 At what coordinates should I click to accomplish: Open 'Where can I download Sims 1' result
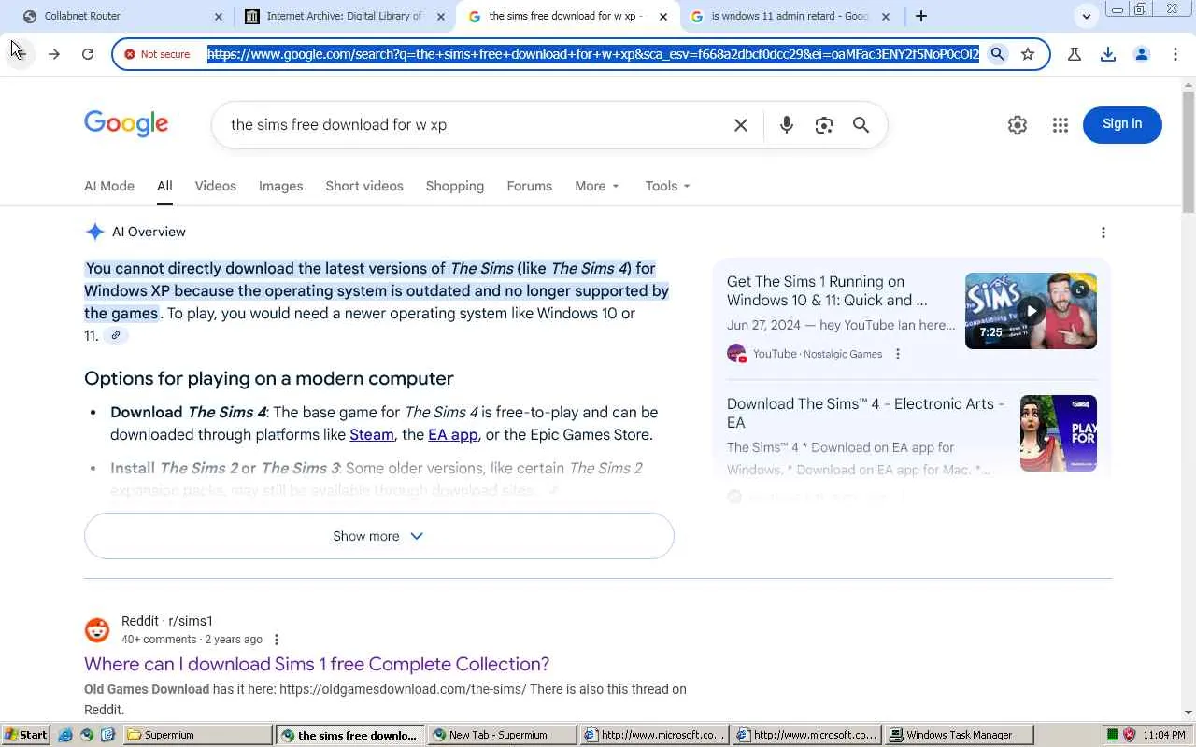[317, 664]
